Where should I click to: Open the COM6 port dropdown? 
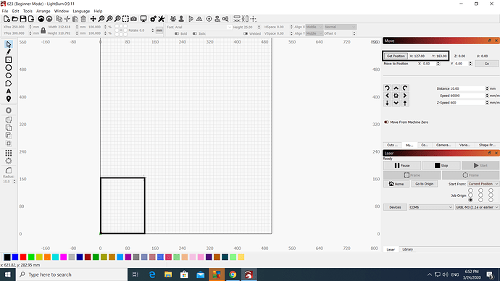coord(431,207)
